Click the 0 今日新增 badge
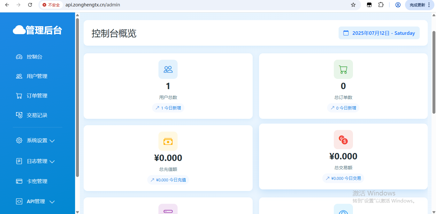The height and width of the screenshot is (214, 436). pos(343,108)
